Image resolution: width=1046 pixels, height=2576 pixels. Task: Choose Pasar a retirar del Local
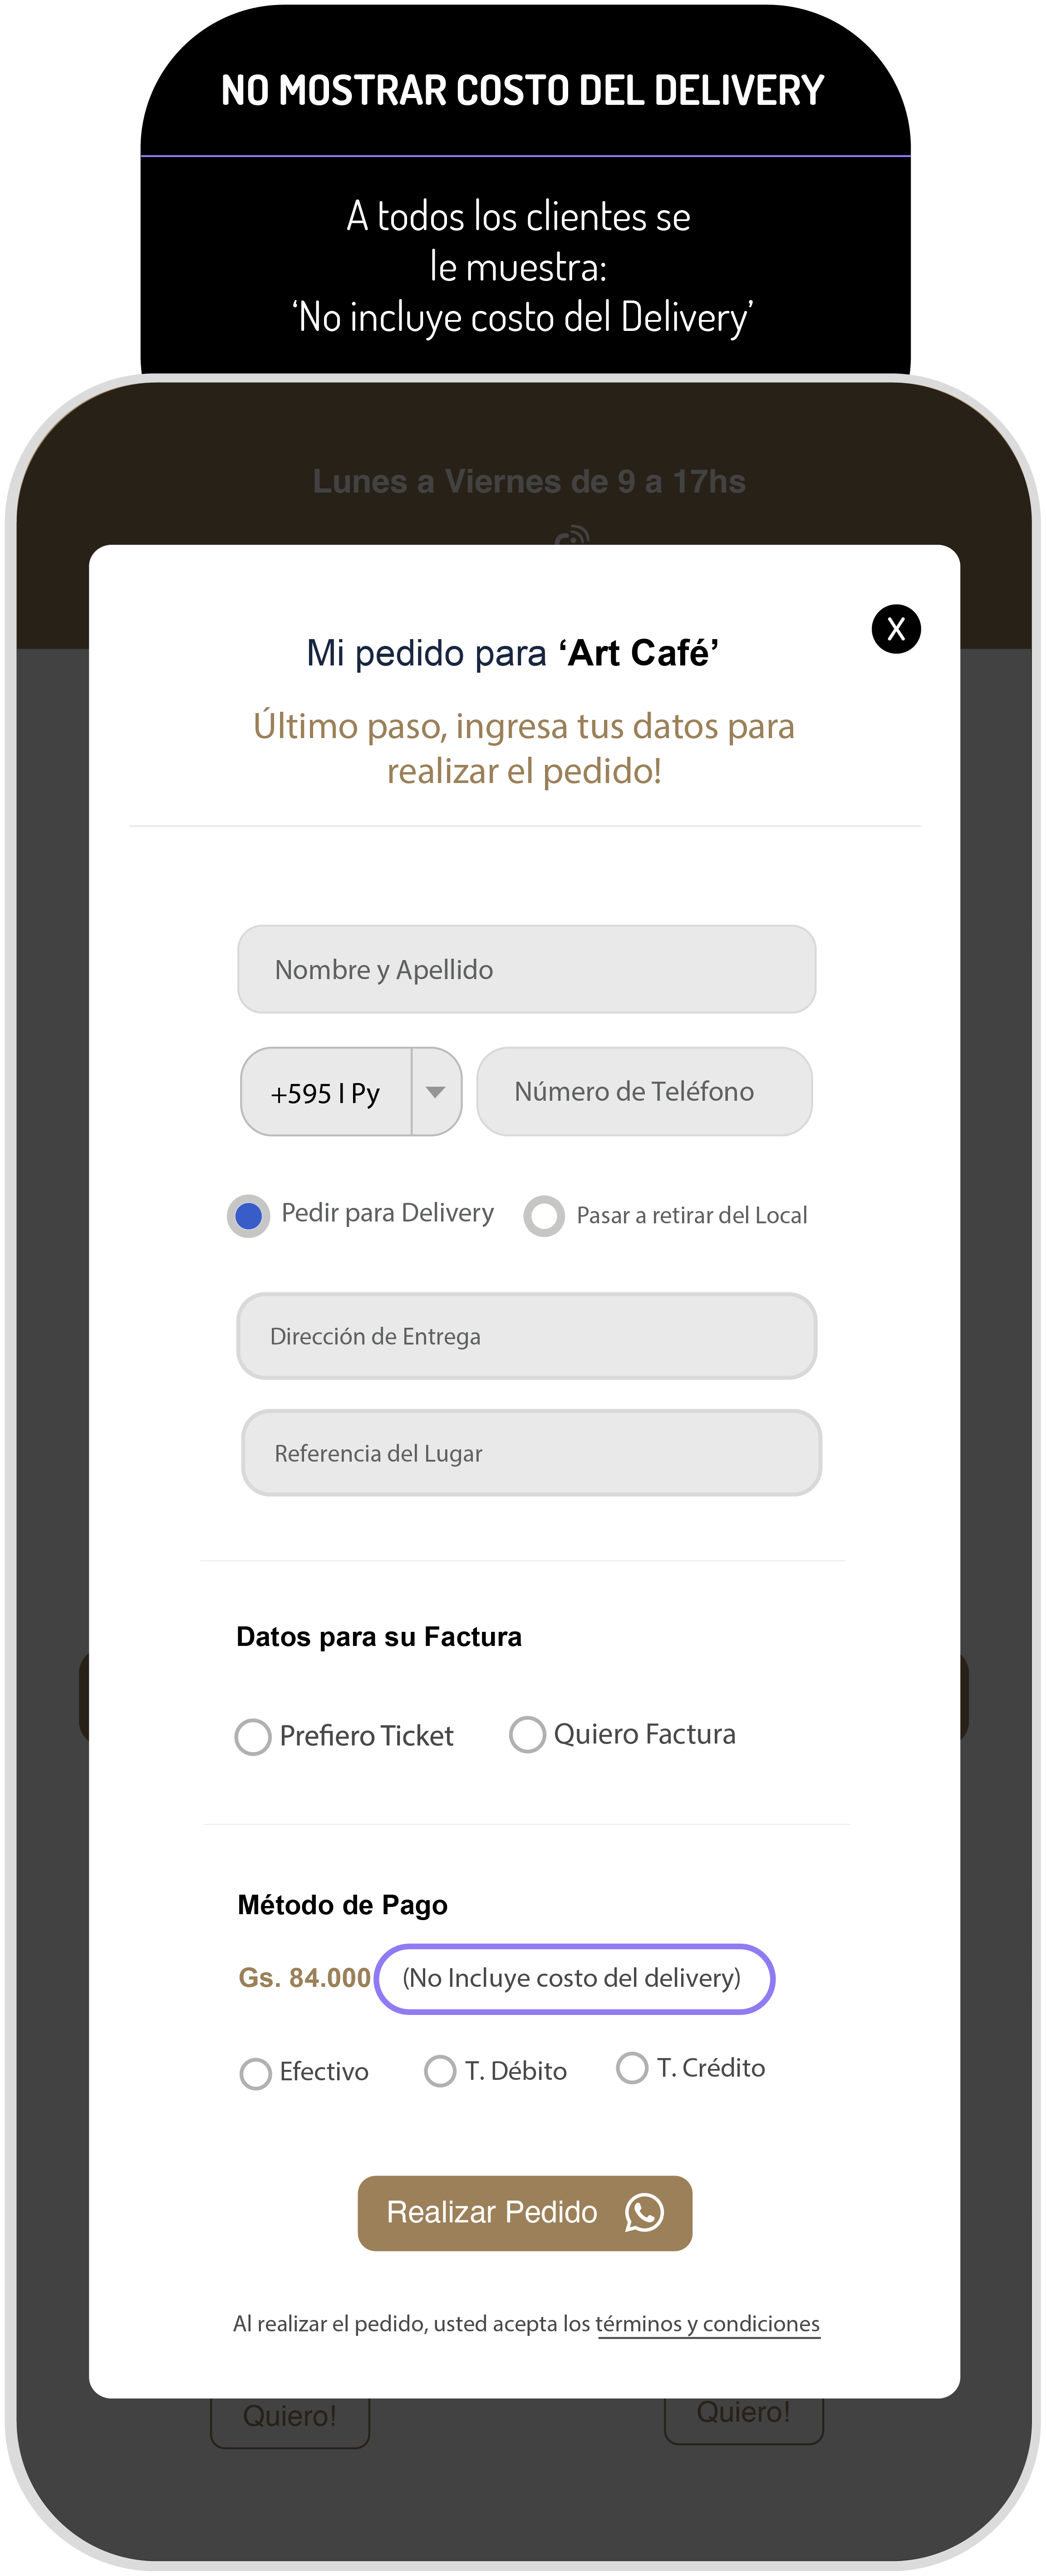tap(545, 1216)
